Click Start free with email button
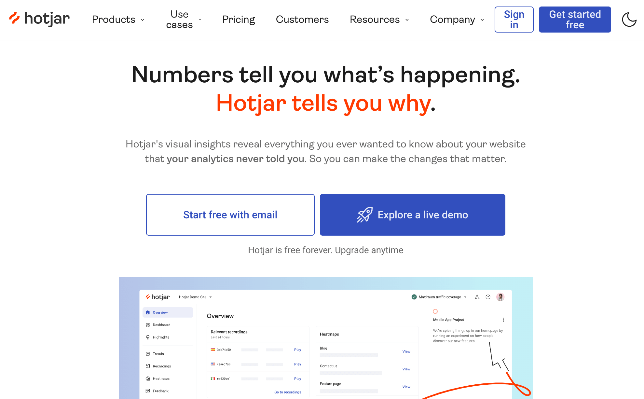Screen dimensions: 644x399 coord(230,215)
